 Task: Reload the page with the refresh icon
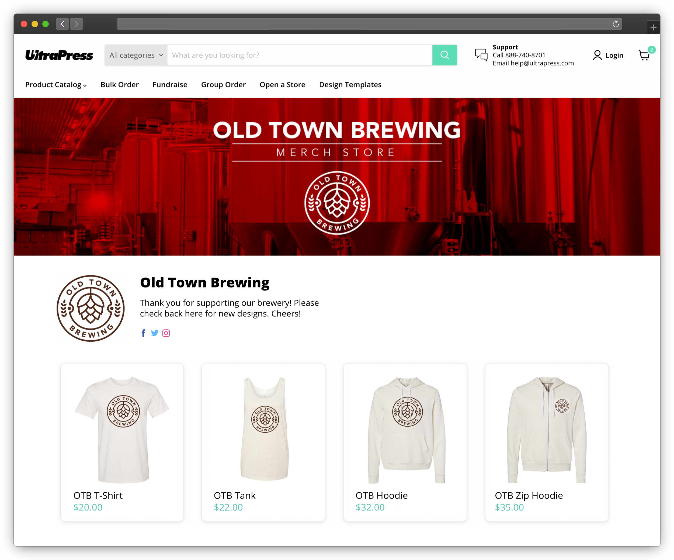616,24
